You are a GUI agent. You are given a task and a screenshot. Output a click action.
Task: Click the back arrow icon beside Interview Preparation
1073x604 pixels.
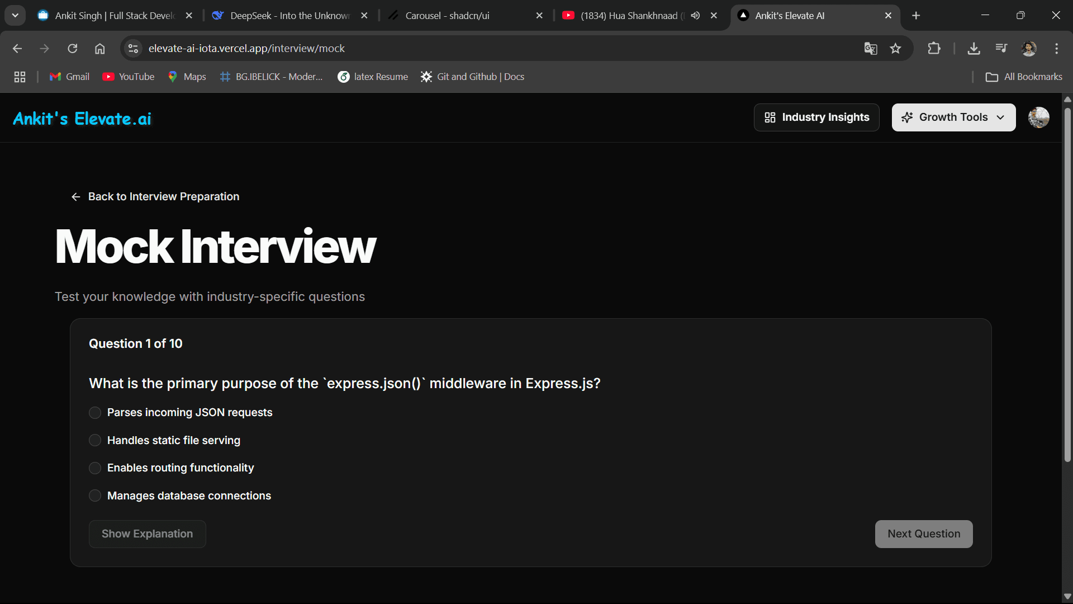76,197
